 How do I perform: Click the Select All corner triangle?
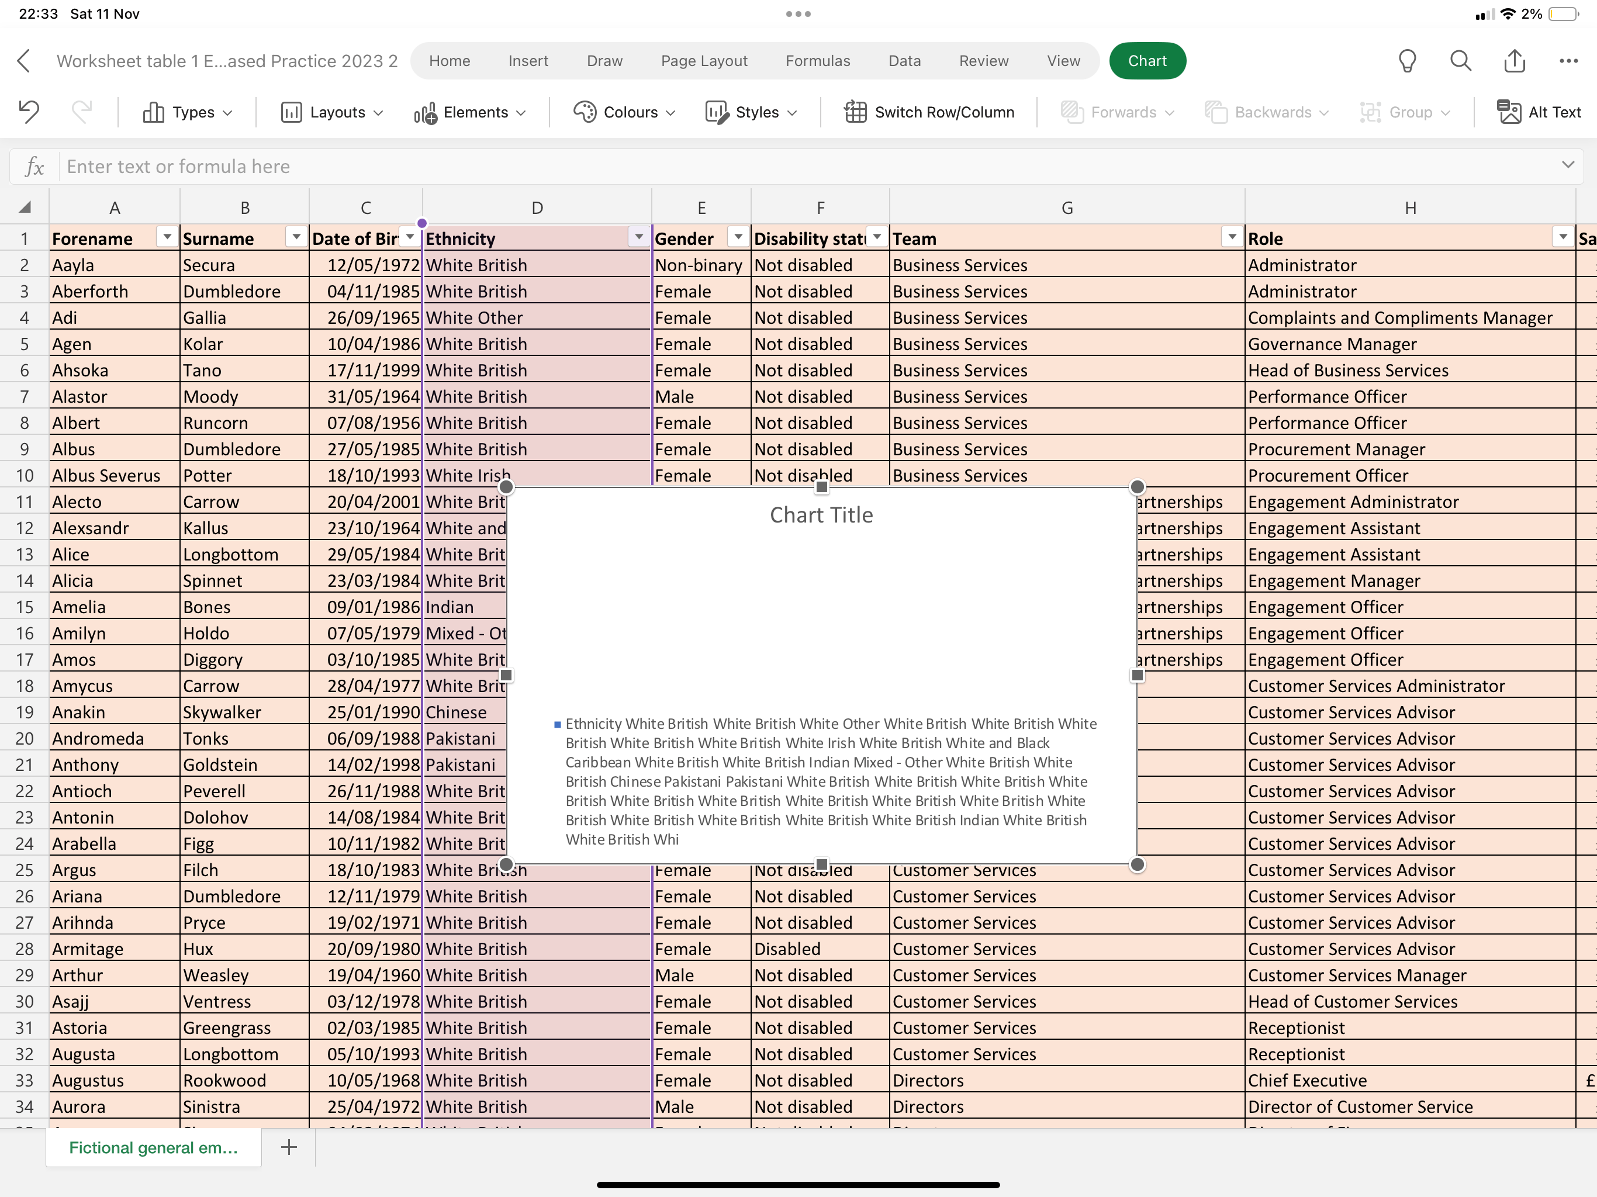click(25, 207)
